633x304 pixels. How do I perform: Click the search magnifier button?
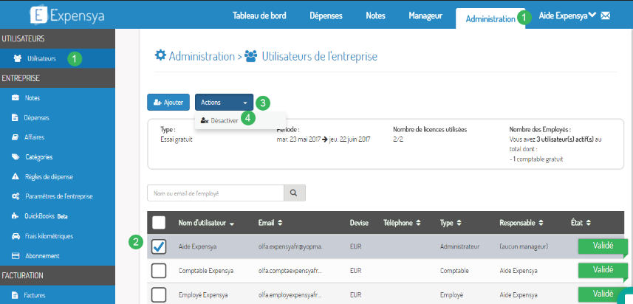(x=295, y=193)
